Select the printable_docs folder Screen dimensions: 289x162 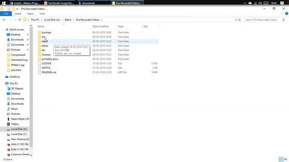coord(50,59)
